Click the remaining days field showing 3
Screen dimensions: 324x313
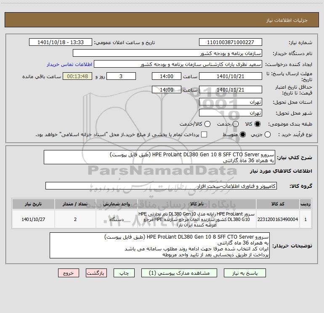(121, 76)
